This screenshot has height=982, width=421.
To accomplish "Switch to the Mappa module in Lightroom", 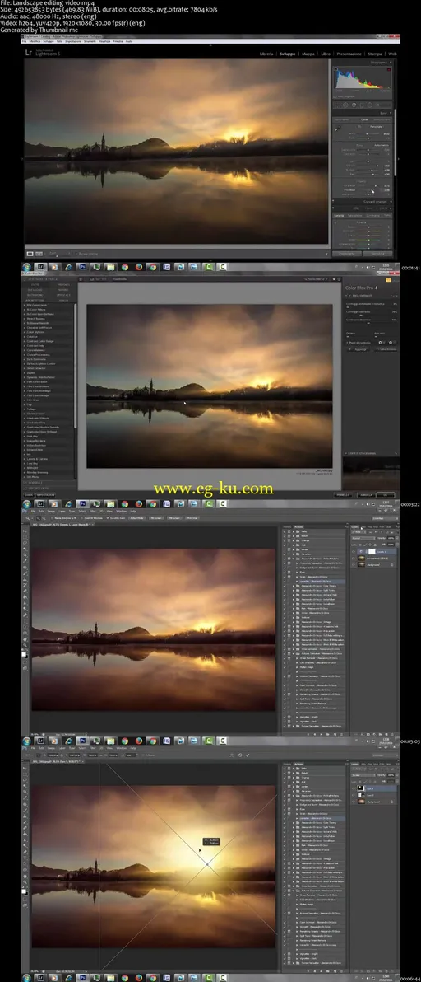I will tap(308, 54).
